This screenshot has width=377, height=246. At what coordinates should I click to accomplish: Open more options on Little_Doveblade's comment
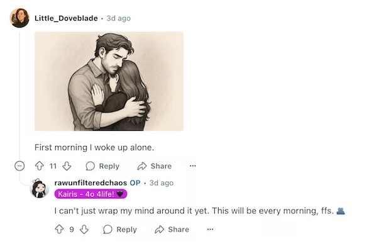coord(193,166)
